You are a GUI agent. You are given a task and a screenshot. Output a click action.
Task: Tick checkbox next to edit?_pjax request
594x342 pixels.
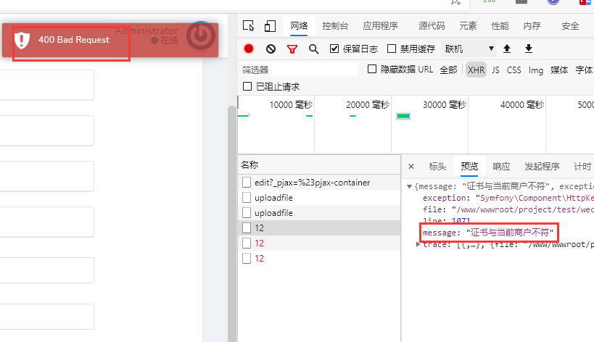coord(247,183)
